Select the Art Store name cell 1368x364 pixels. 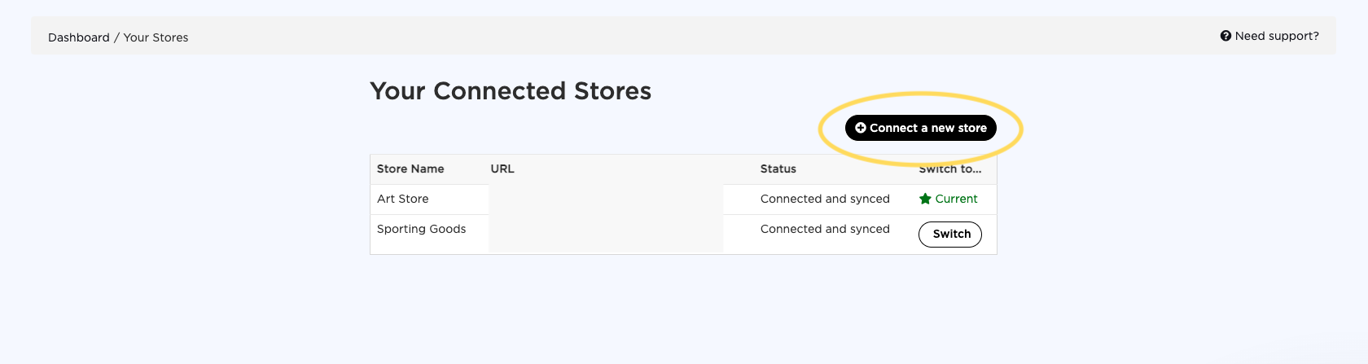pyautogui.click(x=403, y=199)
